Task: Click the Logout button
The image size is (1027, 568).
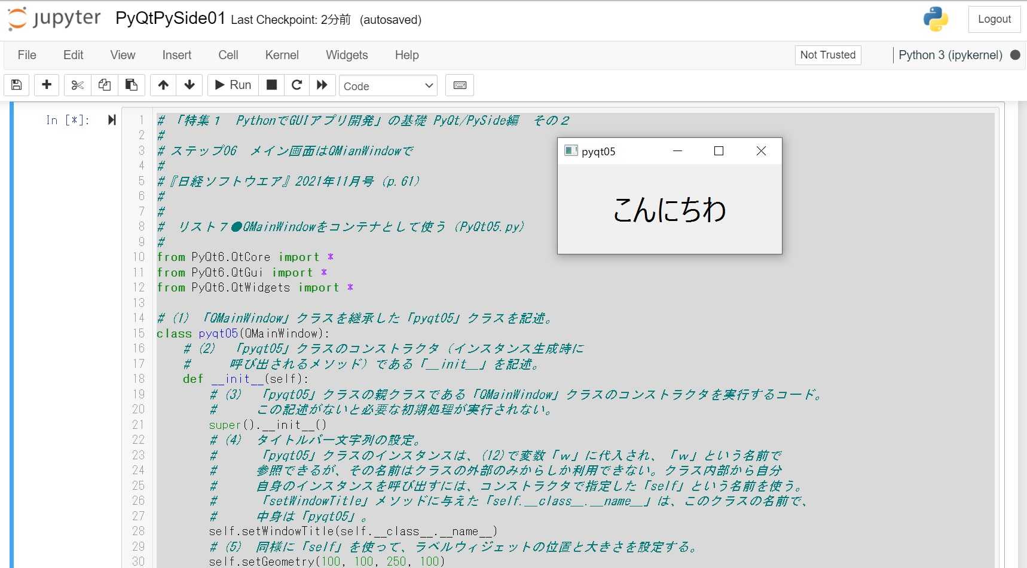Action: pyautogui.click(x=994, y=19)
